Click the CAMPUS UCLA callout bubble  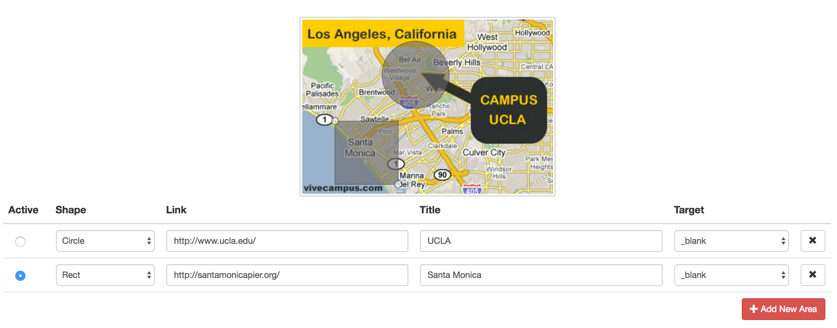point(509,110)
